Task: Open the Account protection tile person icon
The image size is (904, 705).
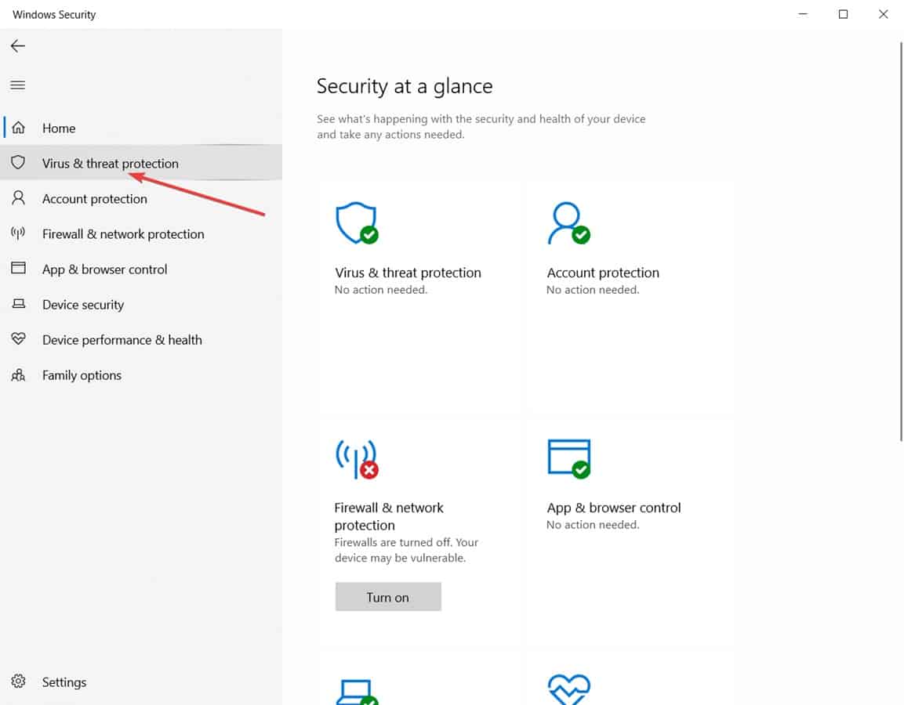Action: (x=568, y=223)
